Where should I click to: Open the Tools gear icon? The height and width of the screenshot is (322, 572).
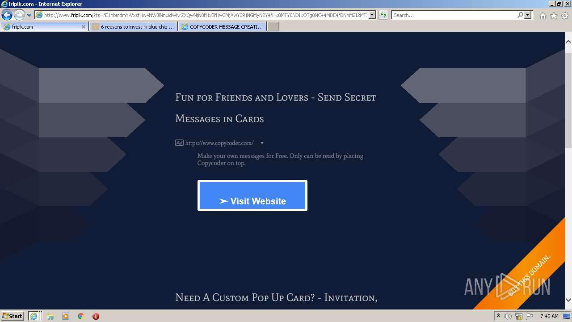point(565,16)
